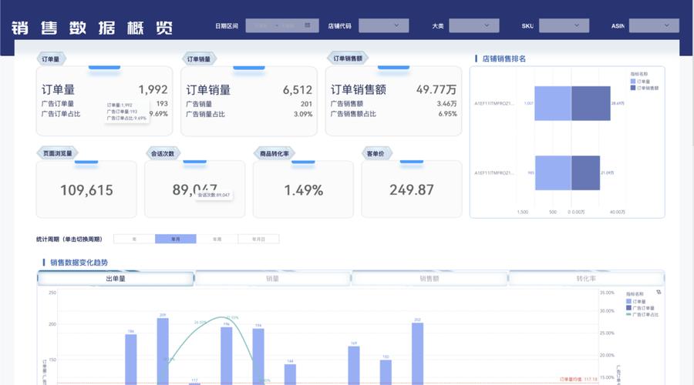Click the 订单销量 tag label above card
The height and width of the screenshot is (385, 694).
[199, 59]
